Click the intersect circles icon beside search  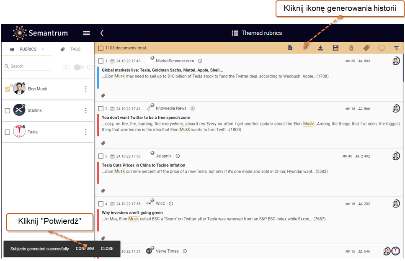click(66, 67)
